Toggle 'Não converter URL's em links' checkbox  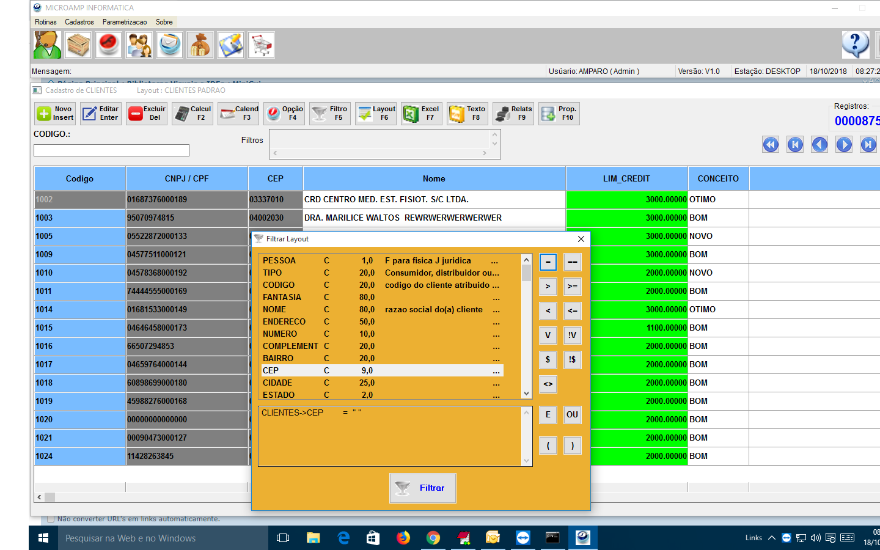click(x=51, y=519)
